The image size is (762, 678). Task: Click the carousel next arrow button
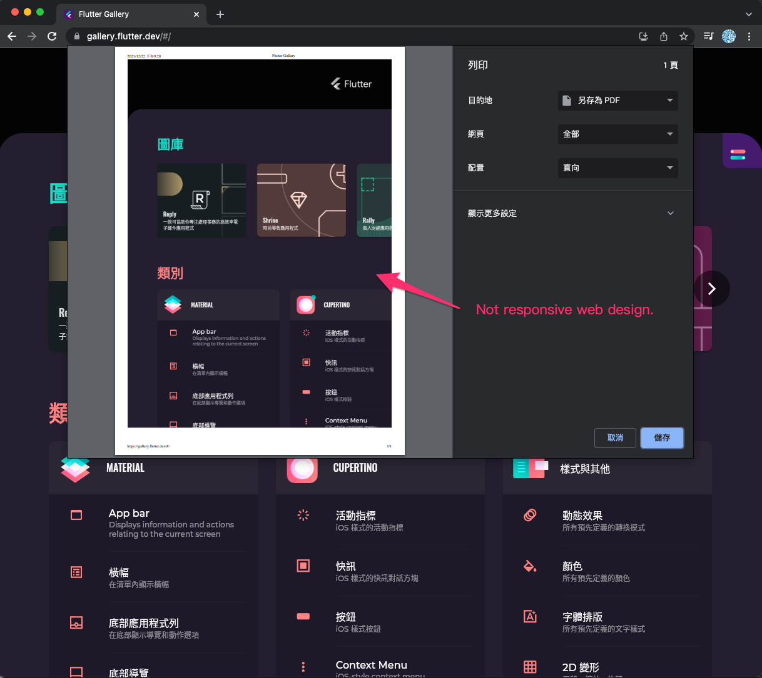711,289
